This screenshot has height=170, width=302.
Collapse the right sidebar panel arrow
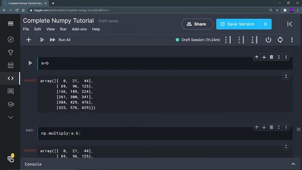click(x=289, y=24)
